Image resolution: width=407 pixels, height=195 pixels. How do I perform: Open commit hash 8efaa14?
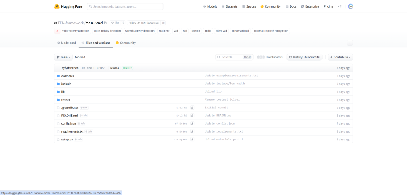point(114,68)
